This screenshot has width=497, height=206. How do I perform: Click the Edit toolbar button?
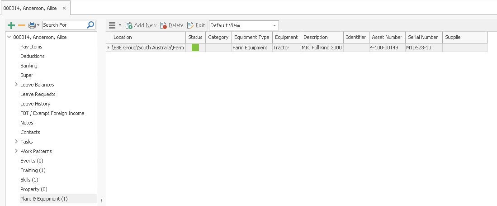pos(196,25)
